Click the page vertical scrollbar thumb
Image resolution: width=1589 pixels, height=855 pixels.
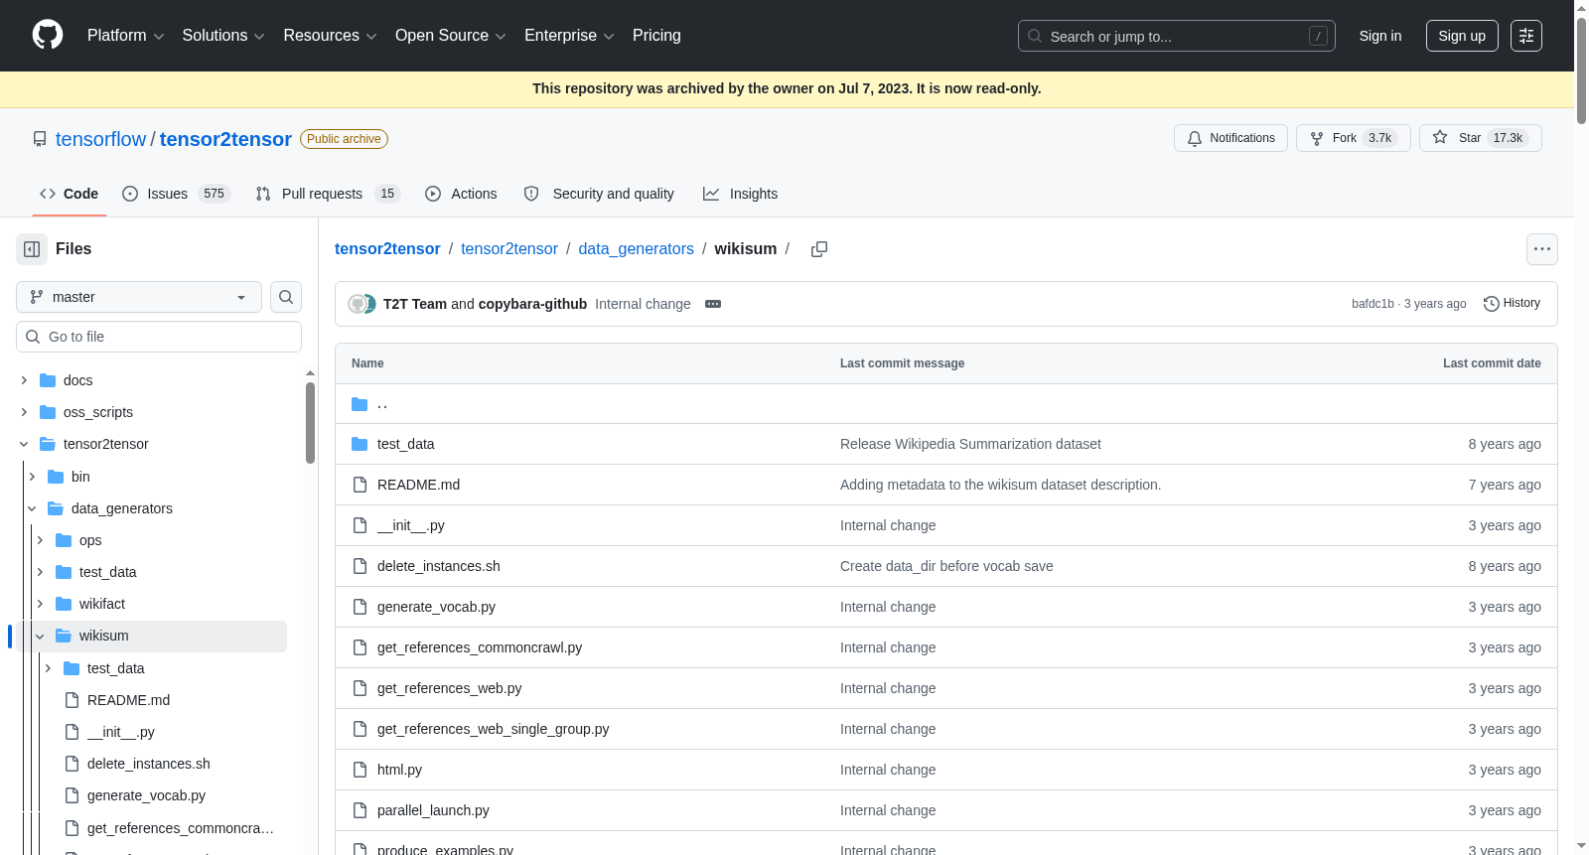click(1581, 71)
